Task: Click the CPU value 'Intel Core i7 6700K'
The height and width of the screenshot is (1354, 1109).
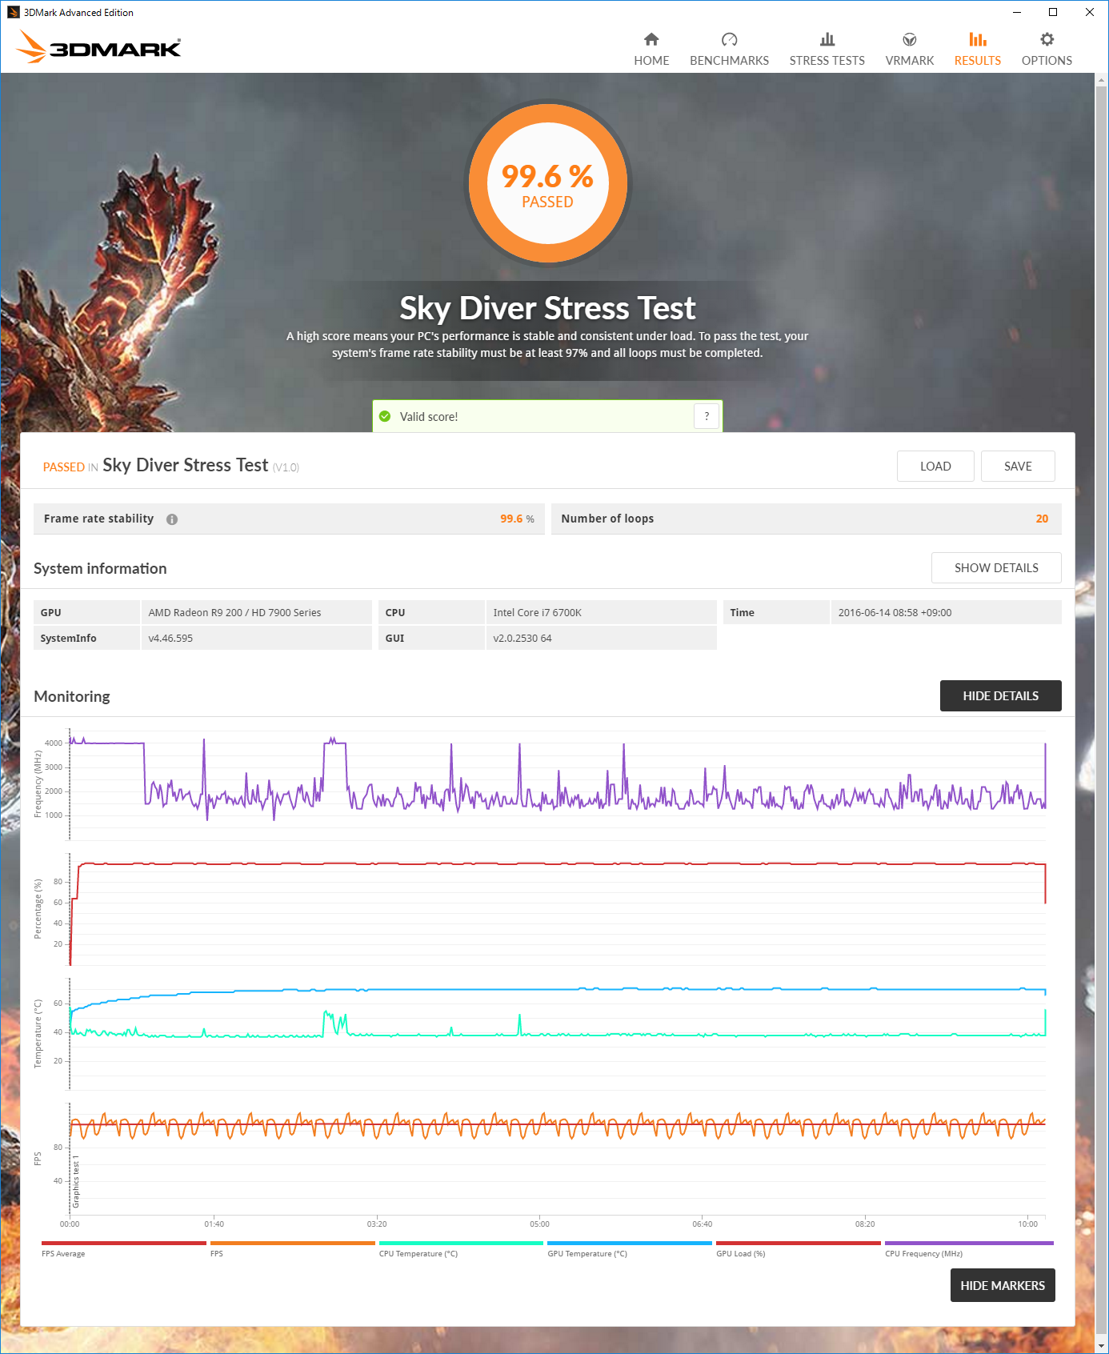Action: (x=537, y=613)
